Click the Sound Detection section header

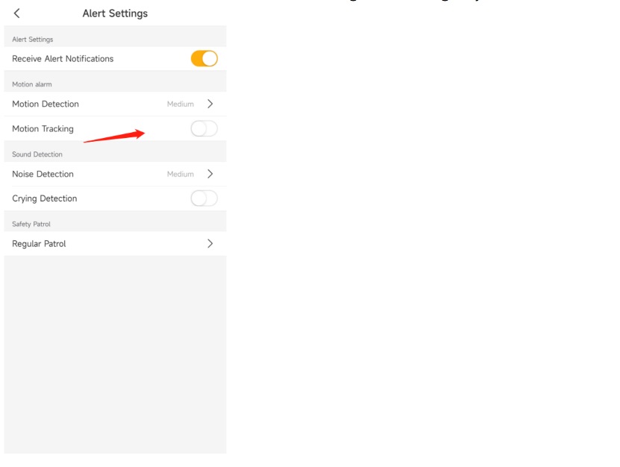point(37,154)
